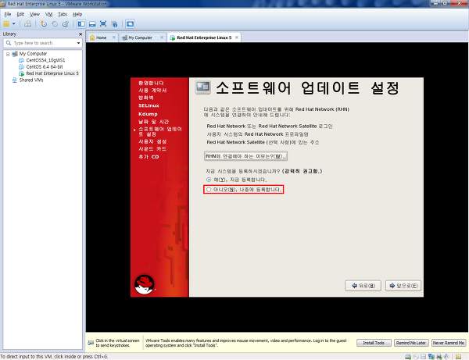
Task: Switch to the My Computer tab
Action: (140, 37)
